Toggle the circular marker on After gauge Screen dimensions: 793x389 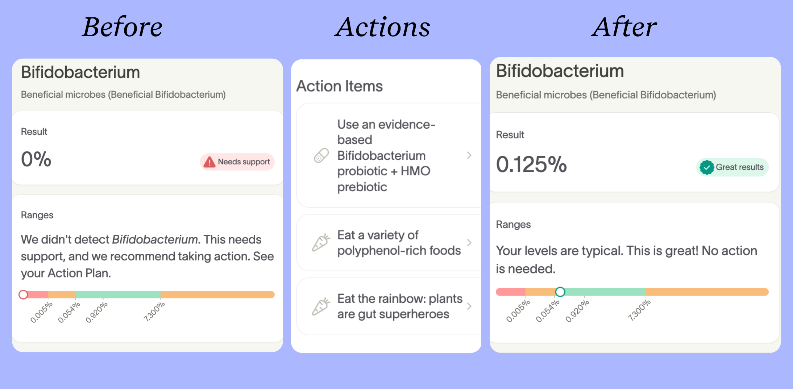[560, 292]
